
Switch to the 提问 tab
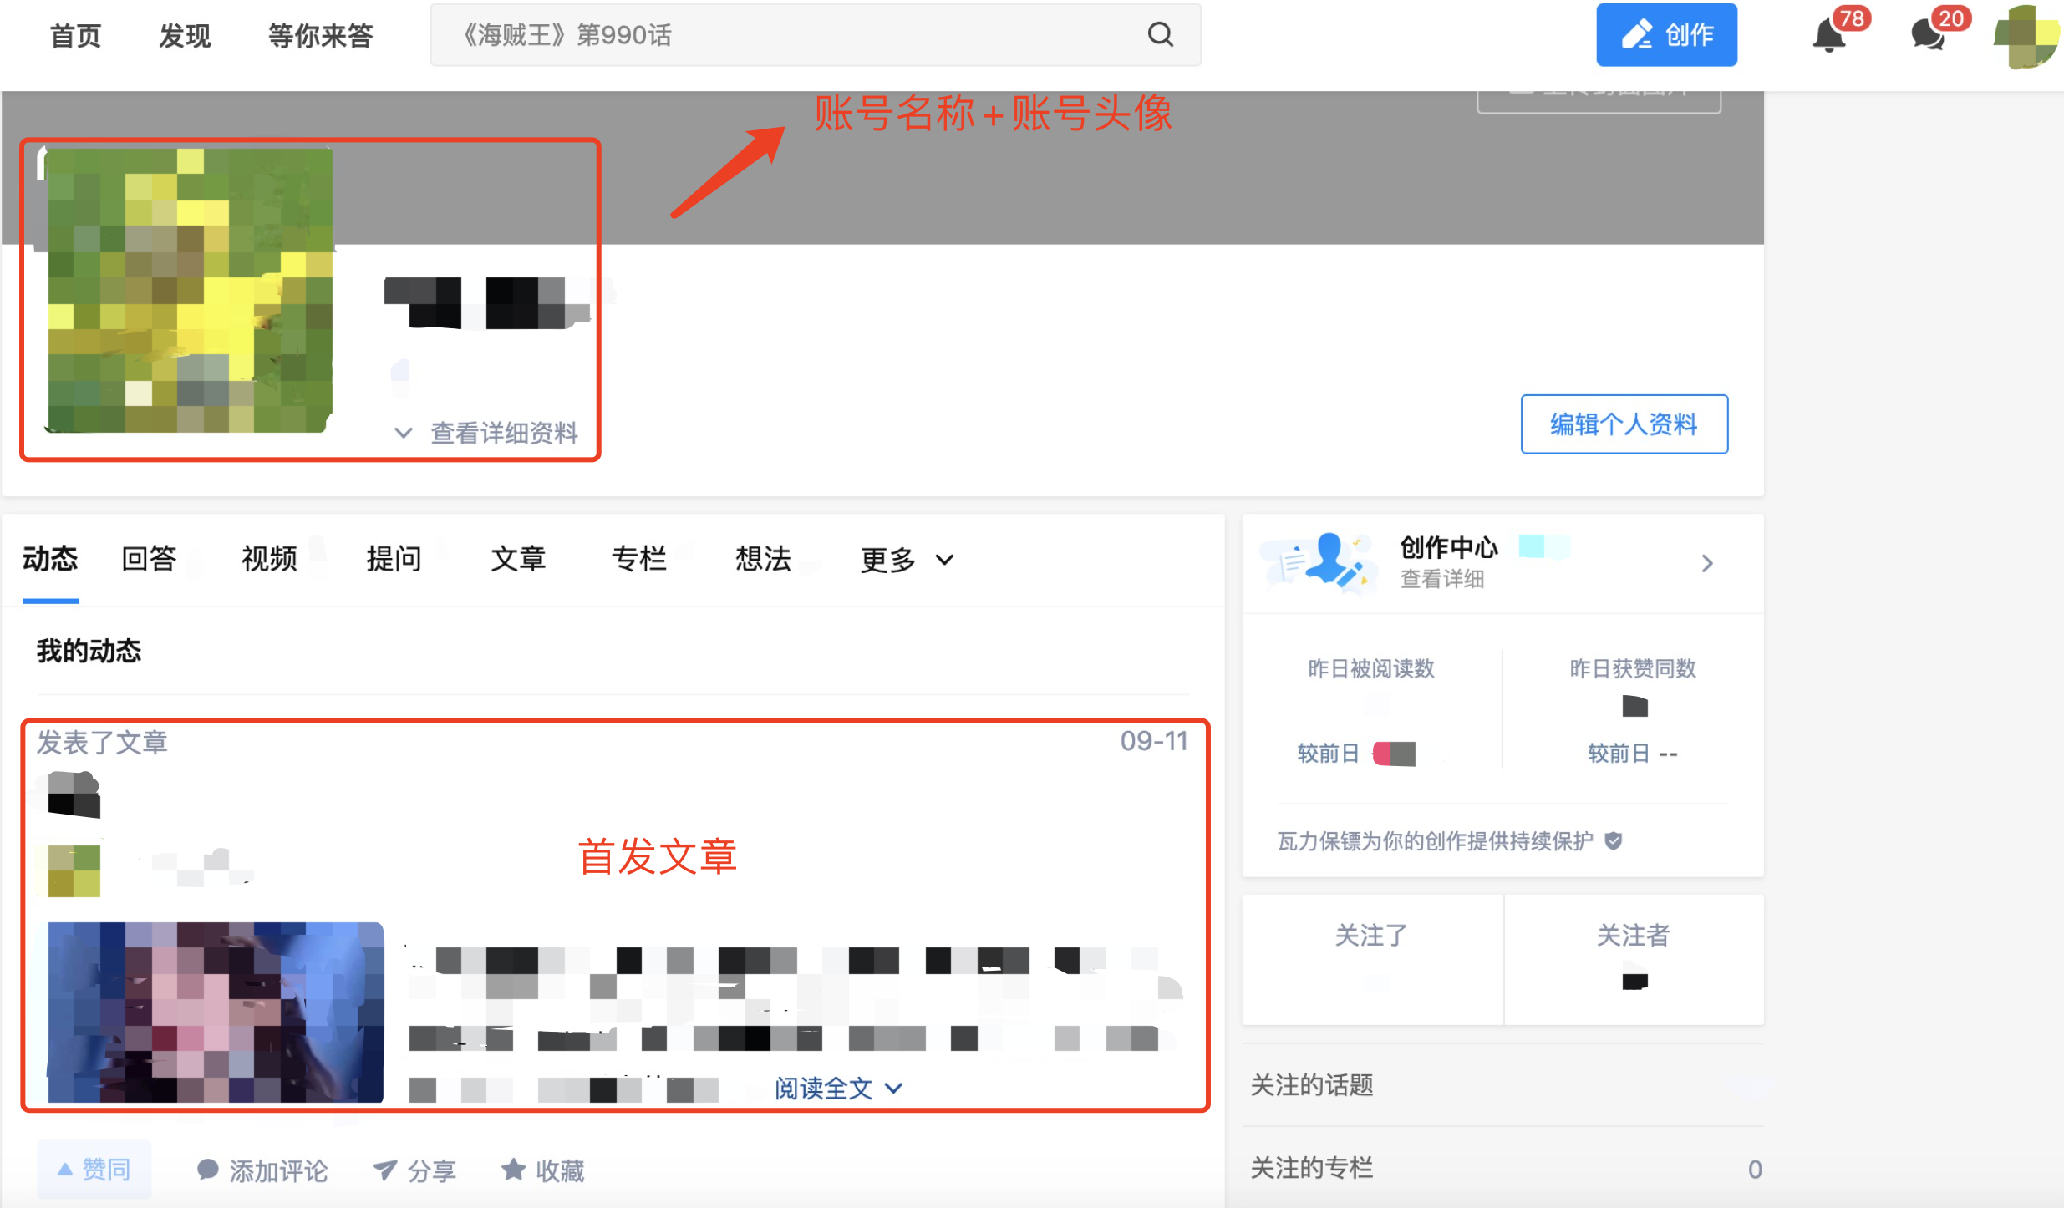pos(394,558)
